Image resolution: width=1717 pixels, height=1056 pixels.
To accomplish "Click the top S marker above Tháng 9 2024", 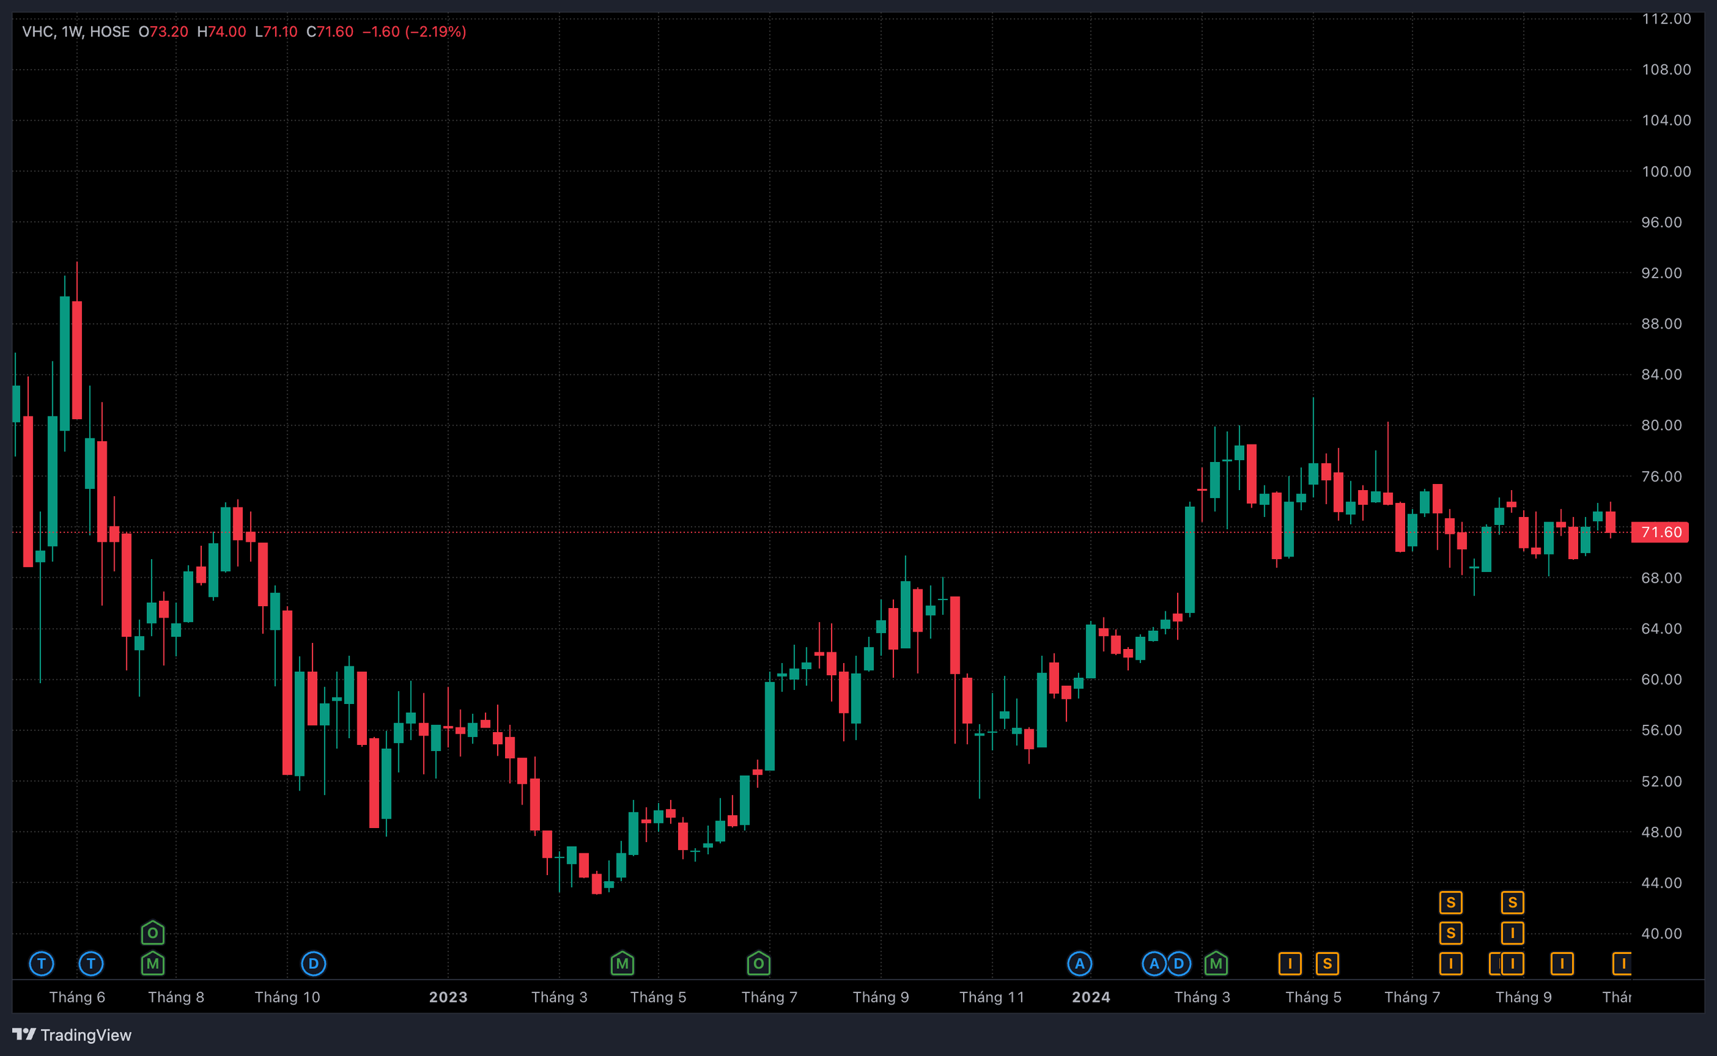I will point(1512,902).
